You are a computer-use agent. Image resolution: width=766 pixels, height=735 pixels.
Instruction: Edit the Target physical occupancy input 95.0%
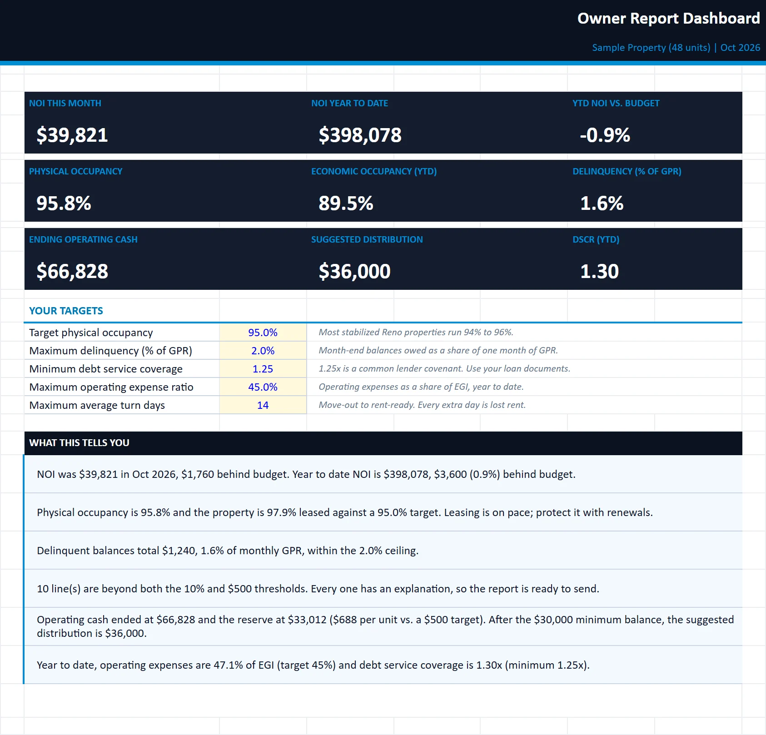263,333
